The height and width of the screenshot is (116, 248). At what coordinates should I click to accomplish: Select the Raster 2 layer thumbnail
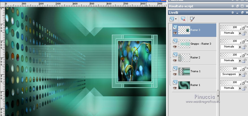point(184,58)
